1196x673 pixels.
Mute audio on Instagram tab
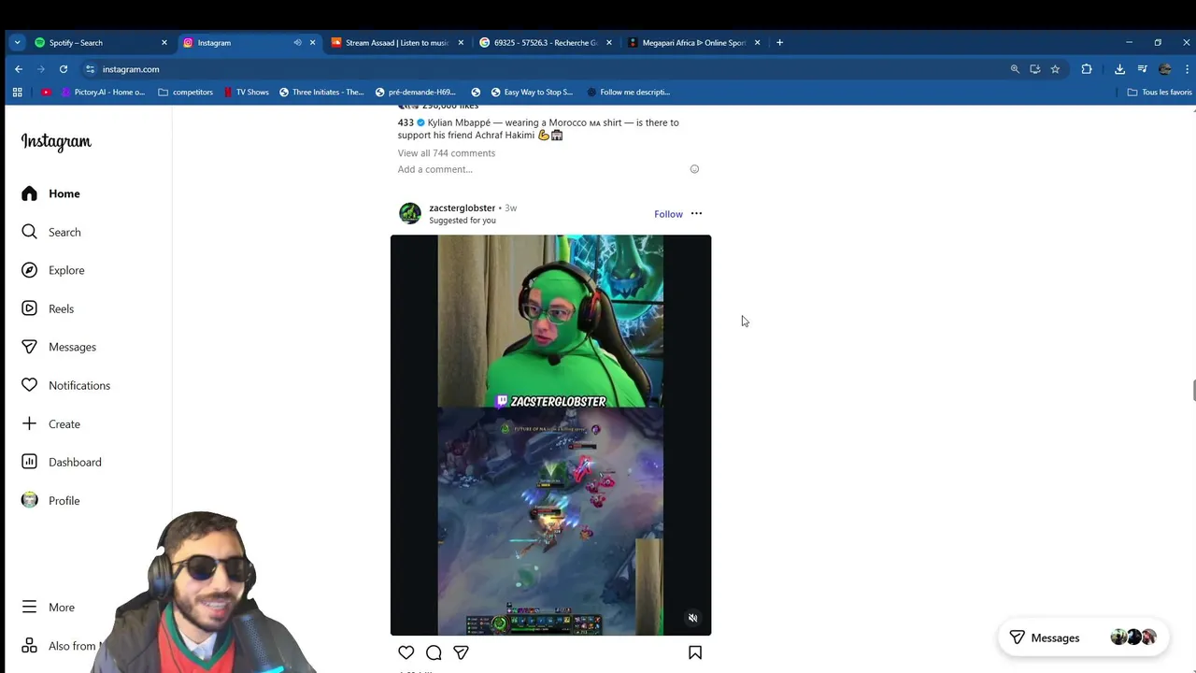click(297, 42)
